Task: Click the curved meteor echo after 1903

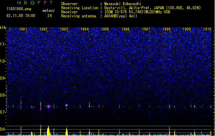Action: [x=67, y=106]
